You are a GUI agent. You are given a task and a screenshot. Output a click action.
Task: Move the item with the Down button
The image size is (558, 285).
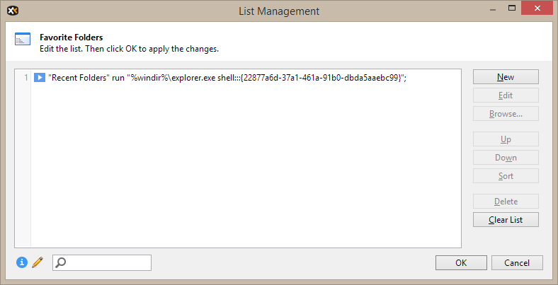(506, 158)
